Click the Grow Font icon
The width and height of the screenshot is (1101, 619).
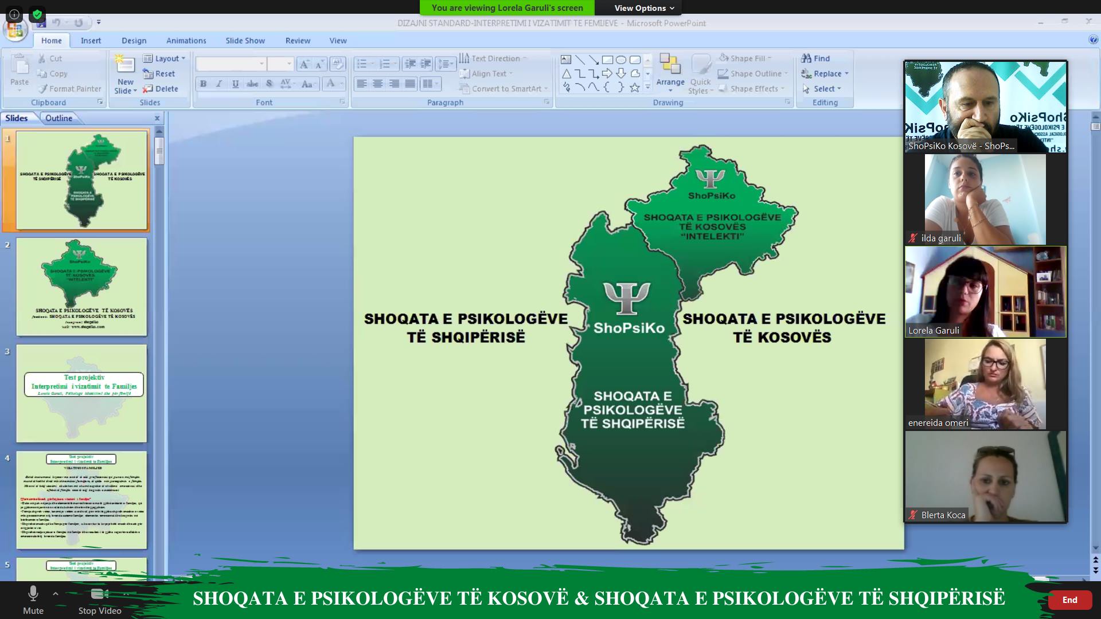304,64
